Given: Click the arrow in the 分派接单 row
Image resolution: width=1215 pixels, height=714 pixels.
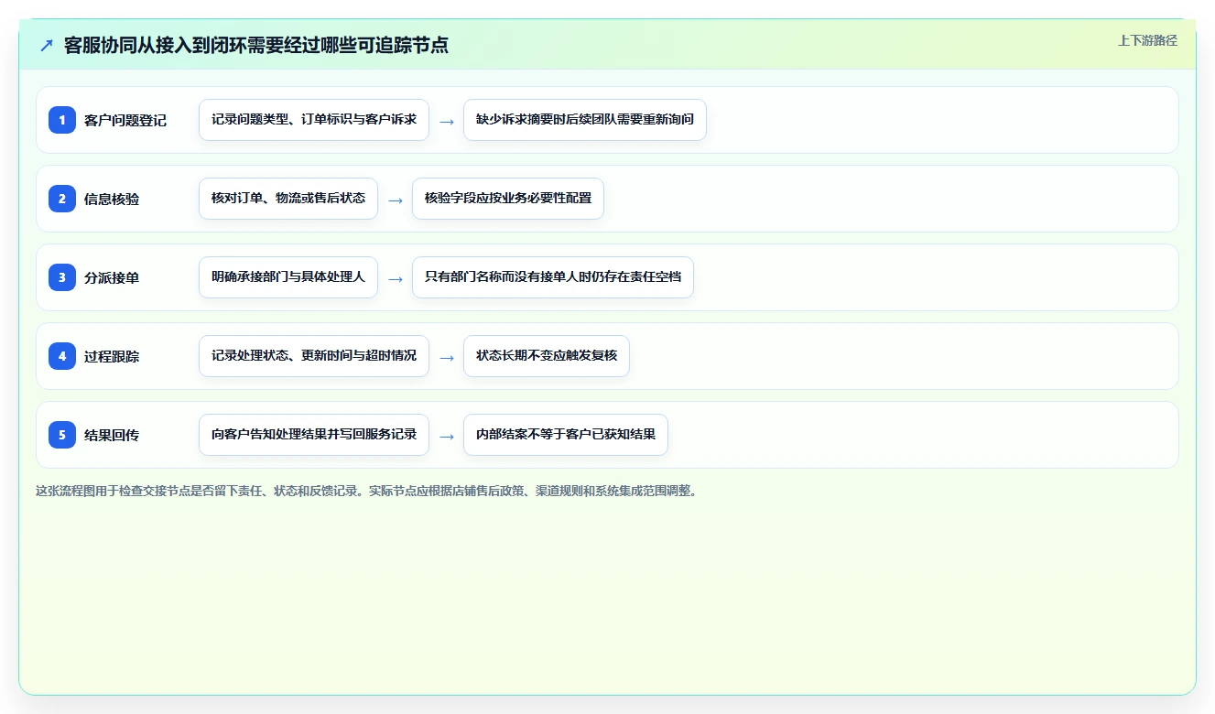Looking at the screenshot, I should click(x=396, y=278).
